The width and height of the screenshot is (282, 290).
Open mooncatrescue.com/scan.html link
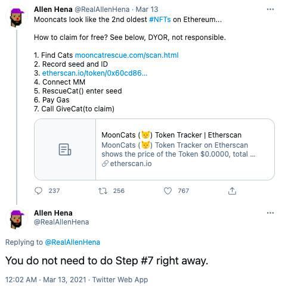(x=127, y=55)
